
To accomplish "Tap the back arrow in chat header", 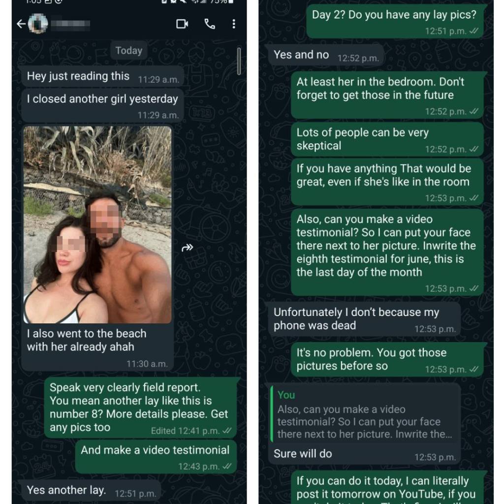I will click(x=21, y=24).
